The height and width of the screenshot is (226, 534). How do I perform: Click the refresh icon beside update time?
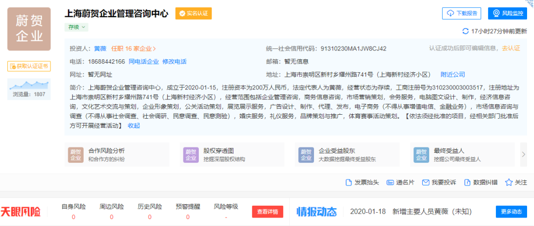465,31
